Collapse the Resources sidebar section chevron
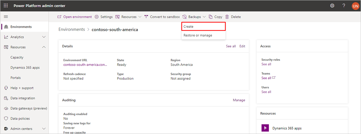This screenshot has width=361, height=134. pos(44,47)
